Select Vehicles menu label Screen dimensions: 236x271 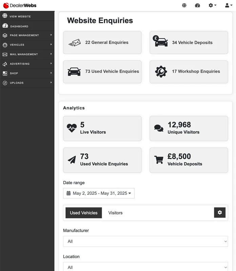pyautogui.click(x=17, y=45)
